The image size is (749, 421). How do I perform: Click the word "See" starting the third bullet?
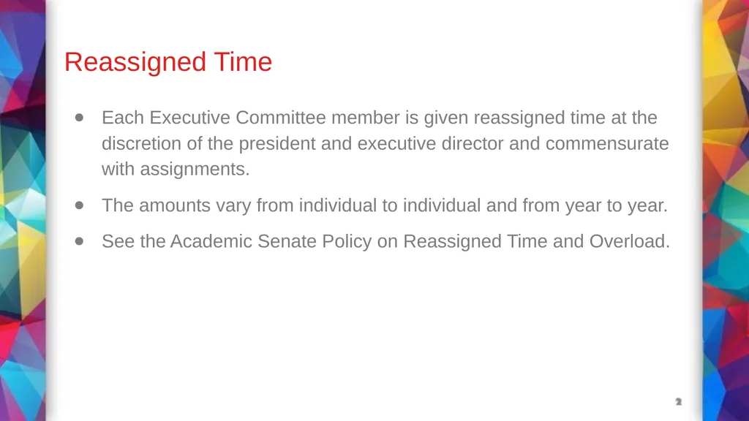(118, 241)
